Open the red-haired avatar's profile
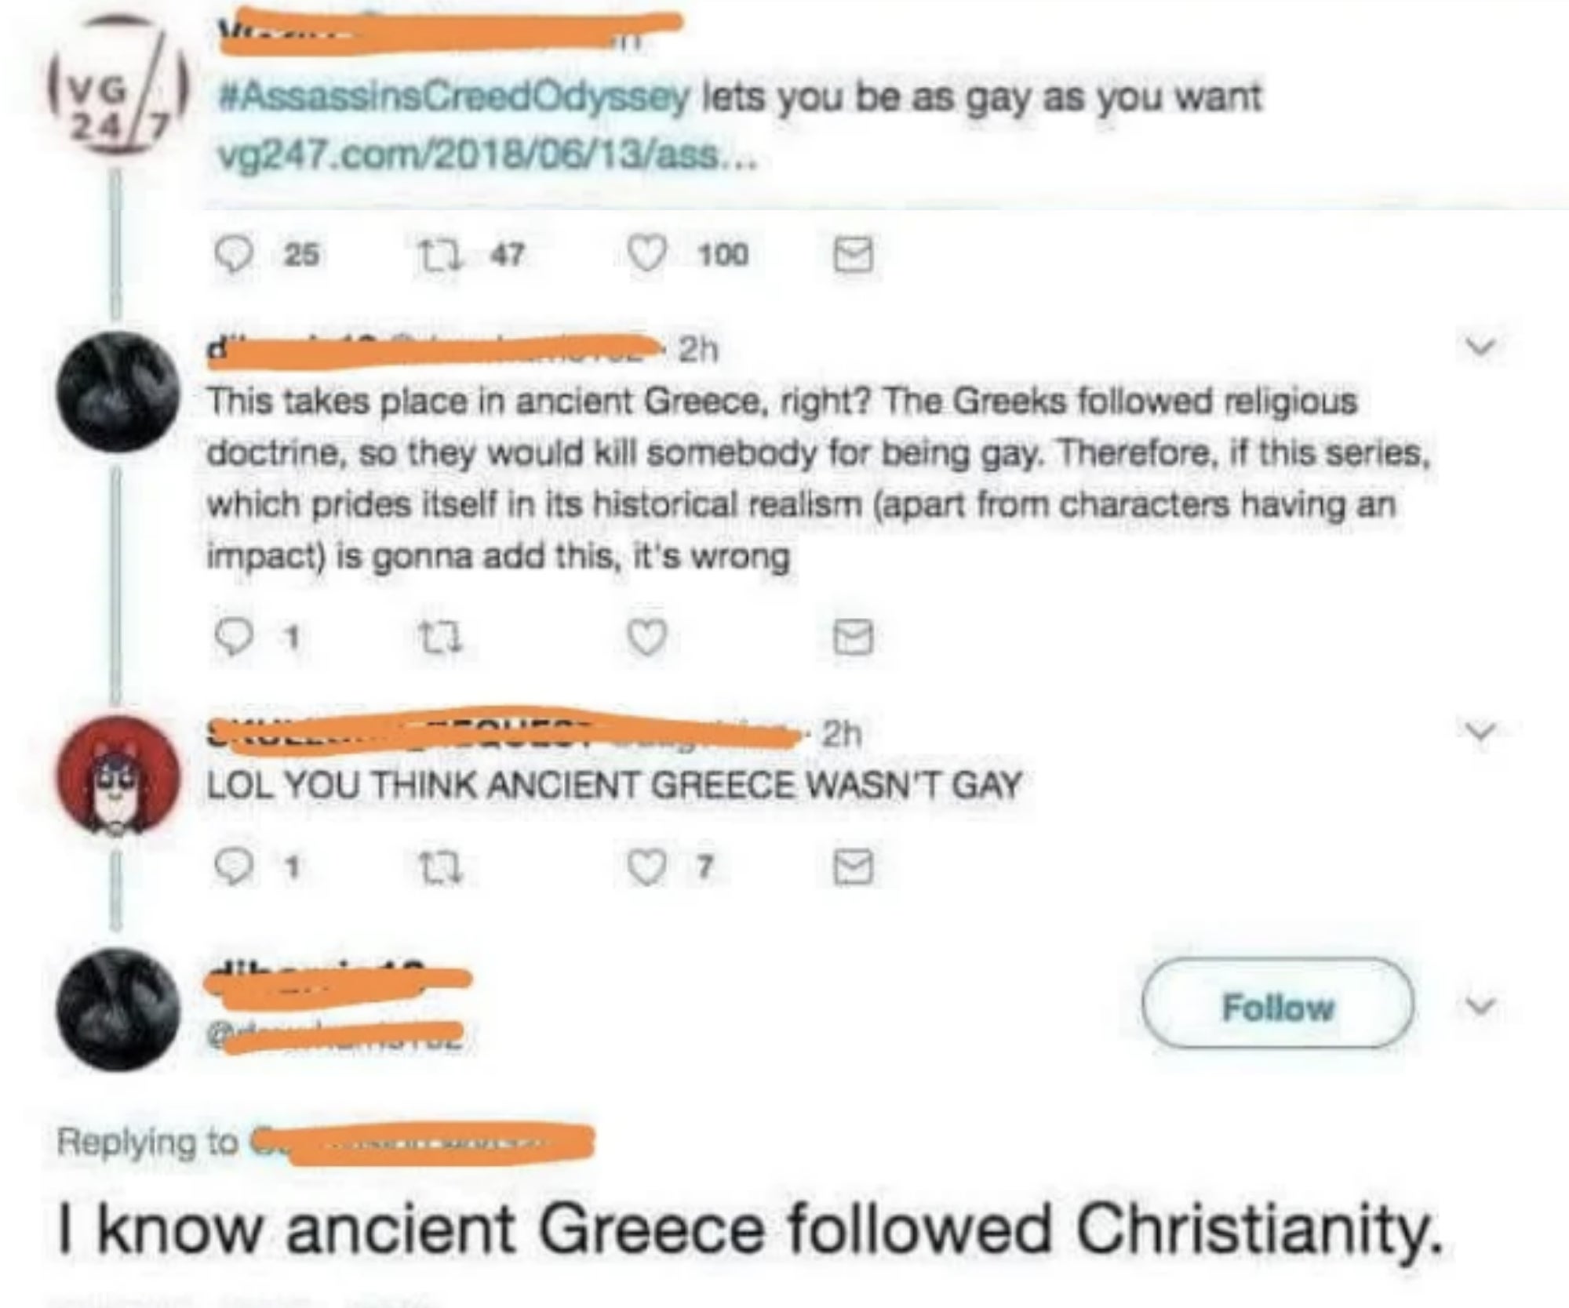Image resolution: width=1569 pixels, height=1308 pixels. tap(118, 775)
